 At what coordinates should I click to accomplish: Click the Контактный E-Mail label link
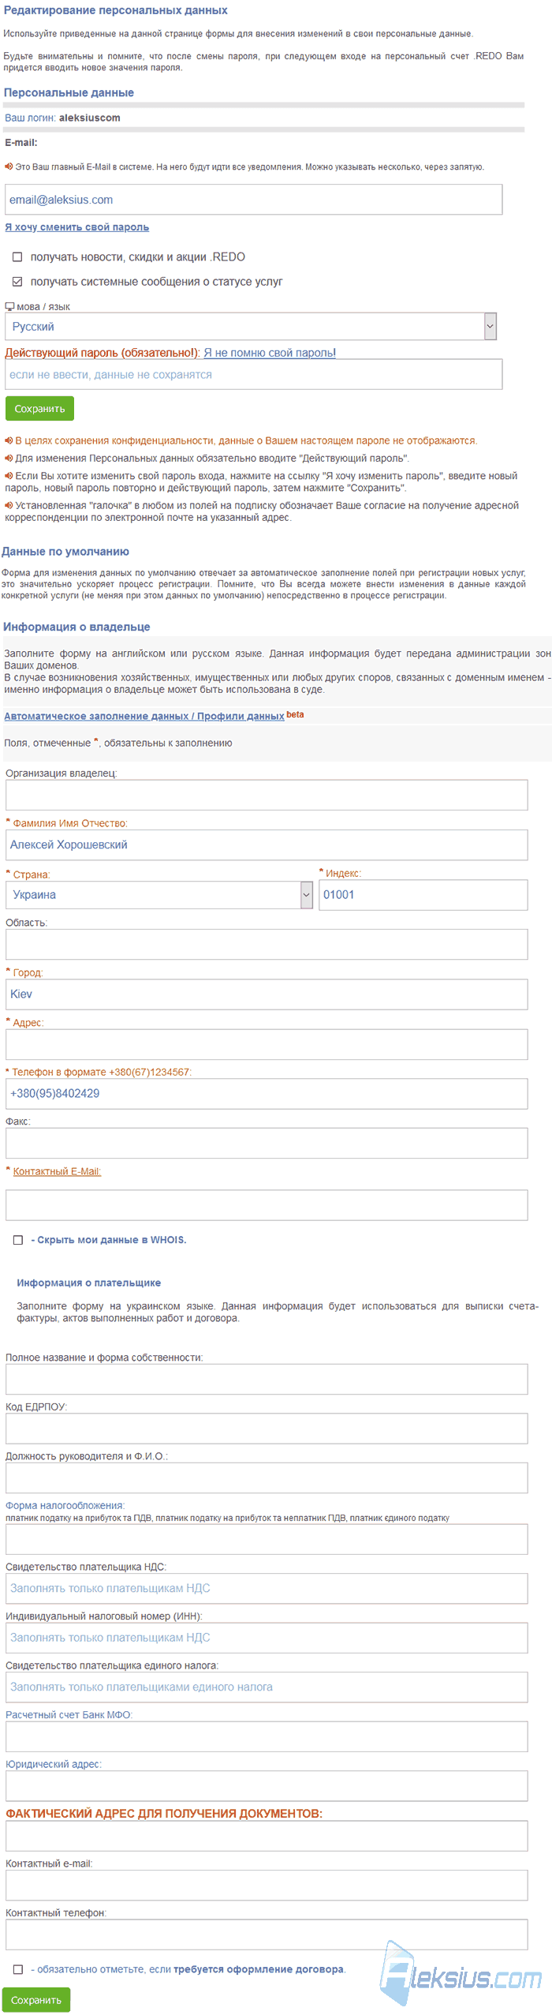tap(57, 1171)
